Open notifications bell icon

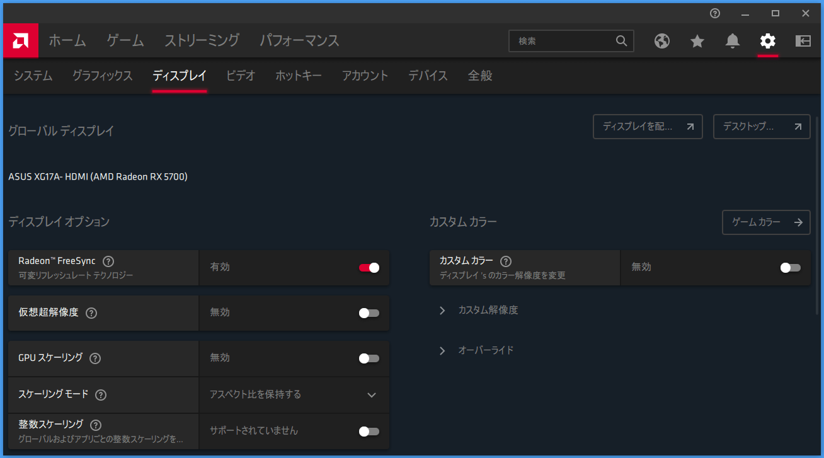(x=732, y=41)
